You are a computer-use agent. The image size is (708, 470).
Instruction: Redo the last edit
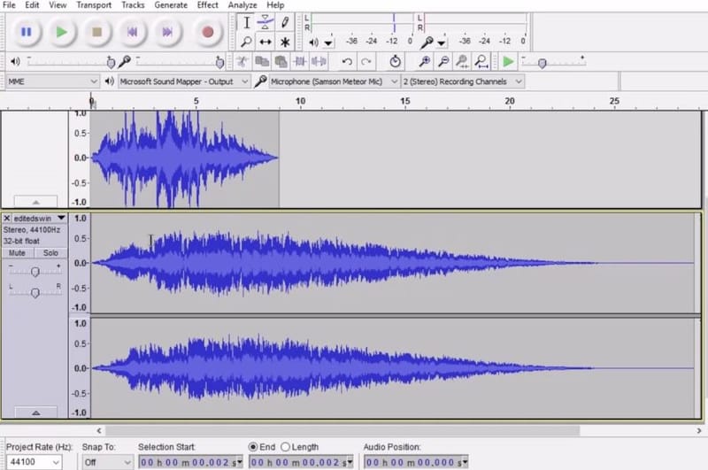tap(366, 61)
